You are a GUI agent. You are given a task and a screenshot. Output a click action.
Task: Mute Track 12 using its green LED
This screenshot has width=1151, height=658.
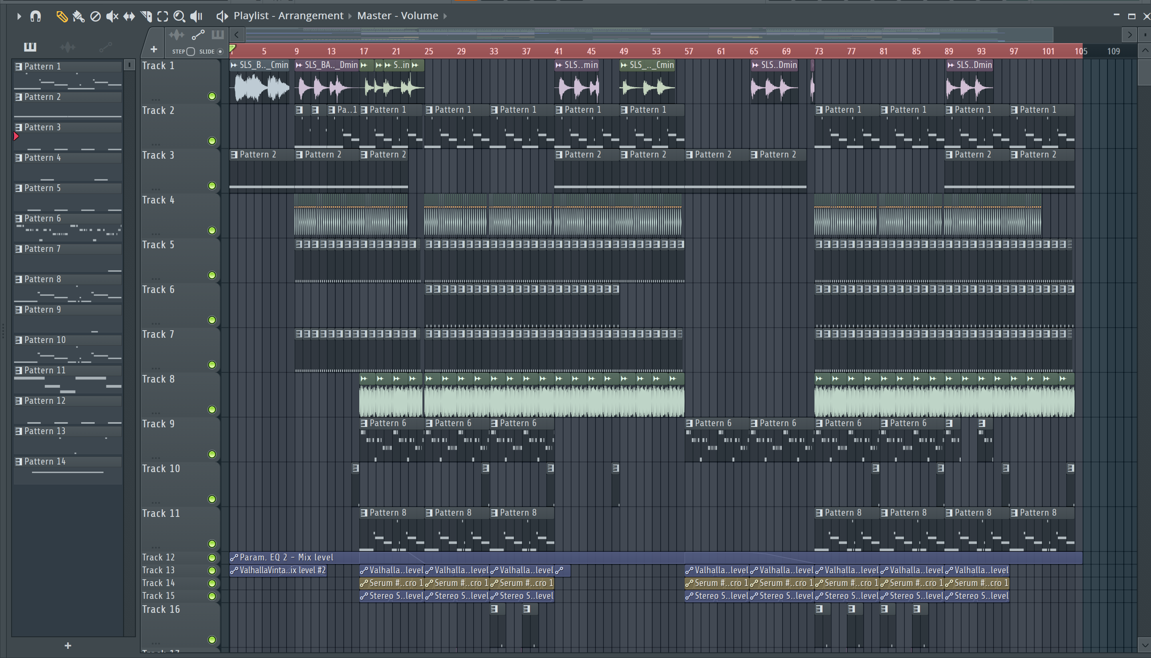coord(212,557)
